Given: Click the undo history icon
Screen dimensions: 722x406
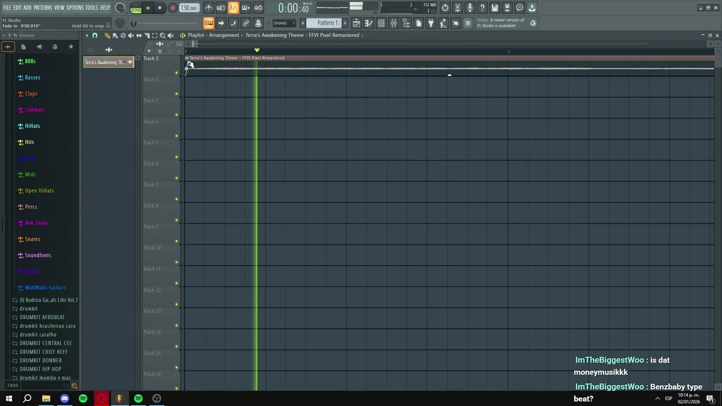Looking at the screenshot, I should 445,8.
